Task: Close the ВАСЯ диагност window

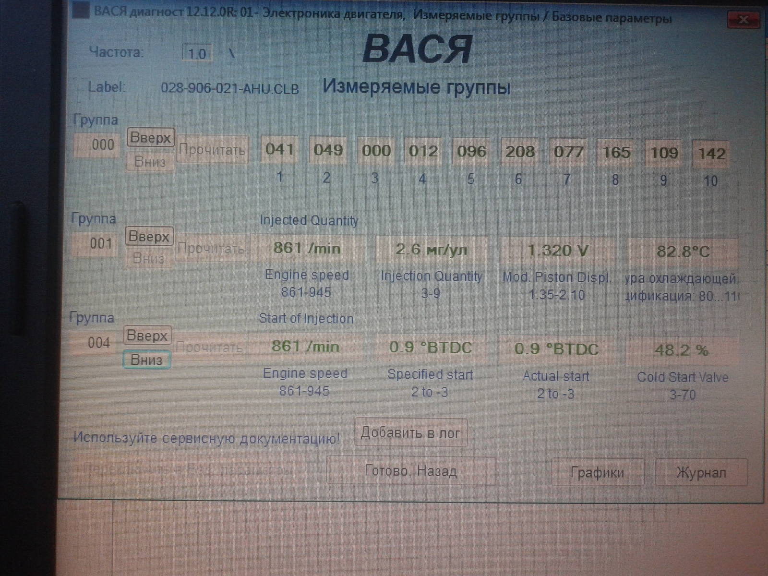Action: (743, 20)
